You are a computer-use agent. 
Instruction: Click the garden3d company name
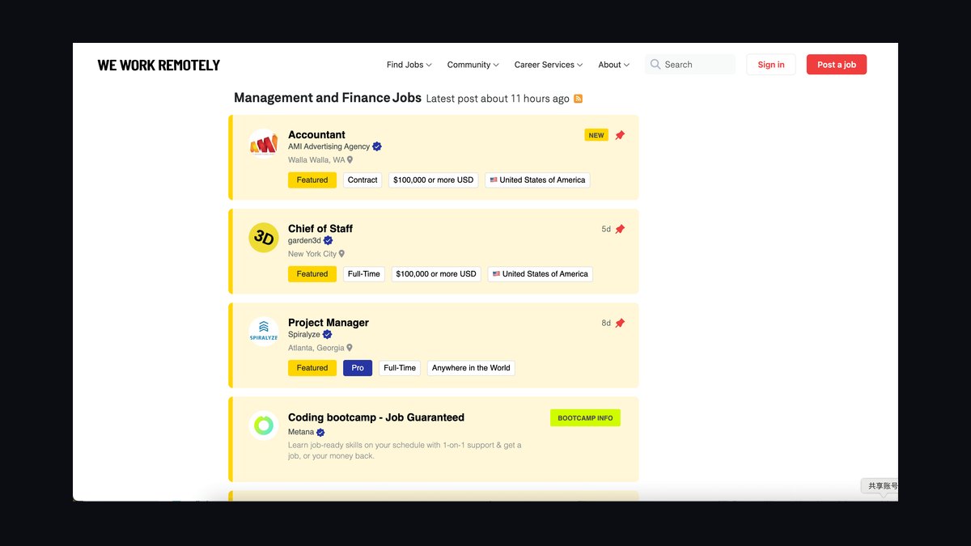click(304, 240)
